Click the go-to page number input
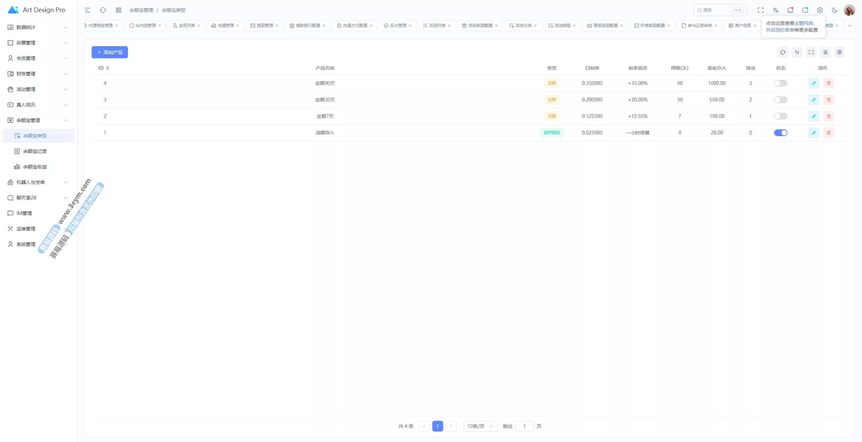Viewport: 862px width, 442px height. (x=524, y=426)
